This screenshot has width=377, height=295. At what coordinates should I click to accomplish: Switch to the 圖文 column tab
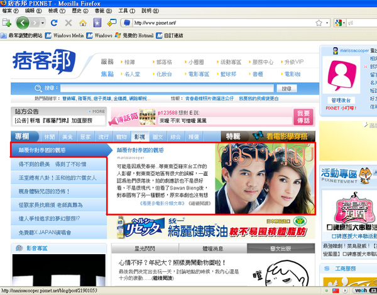coord(158,137)
